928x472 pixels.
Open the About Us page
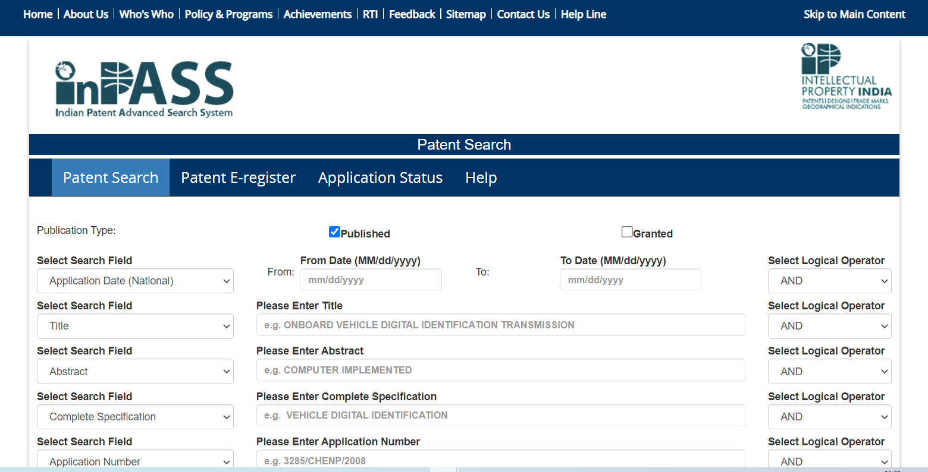(x=86, y=14)
